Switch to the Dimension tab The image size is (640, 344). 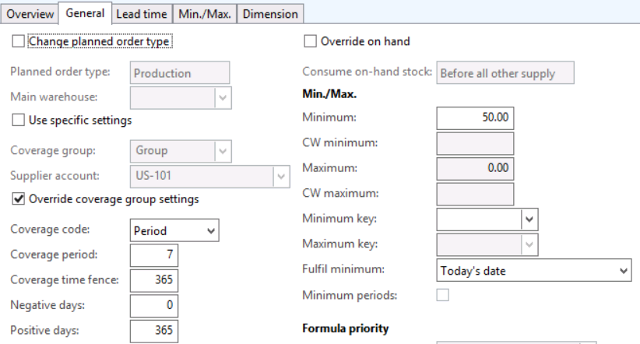(x=270, y=14)
